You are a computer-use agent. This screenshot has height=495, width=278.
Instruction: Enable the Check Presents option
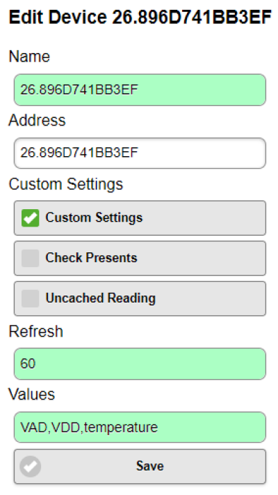tap(140, 258)
